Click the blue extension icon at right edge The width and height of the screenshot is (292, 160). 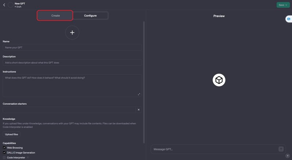pos(289,19)
